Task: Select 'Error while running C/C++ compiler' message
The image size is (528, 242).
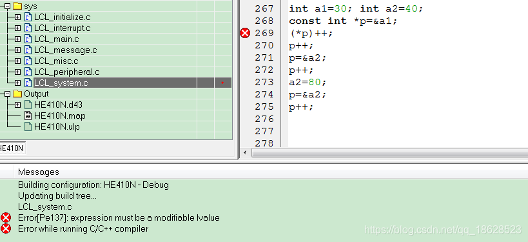Action: tap(83, 228)
